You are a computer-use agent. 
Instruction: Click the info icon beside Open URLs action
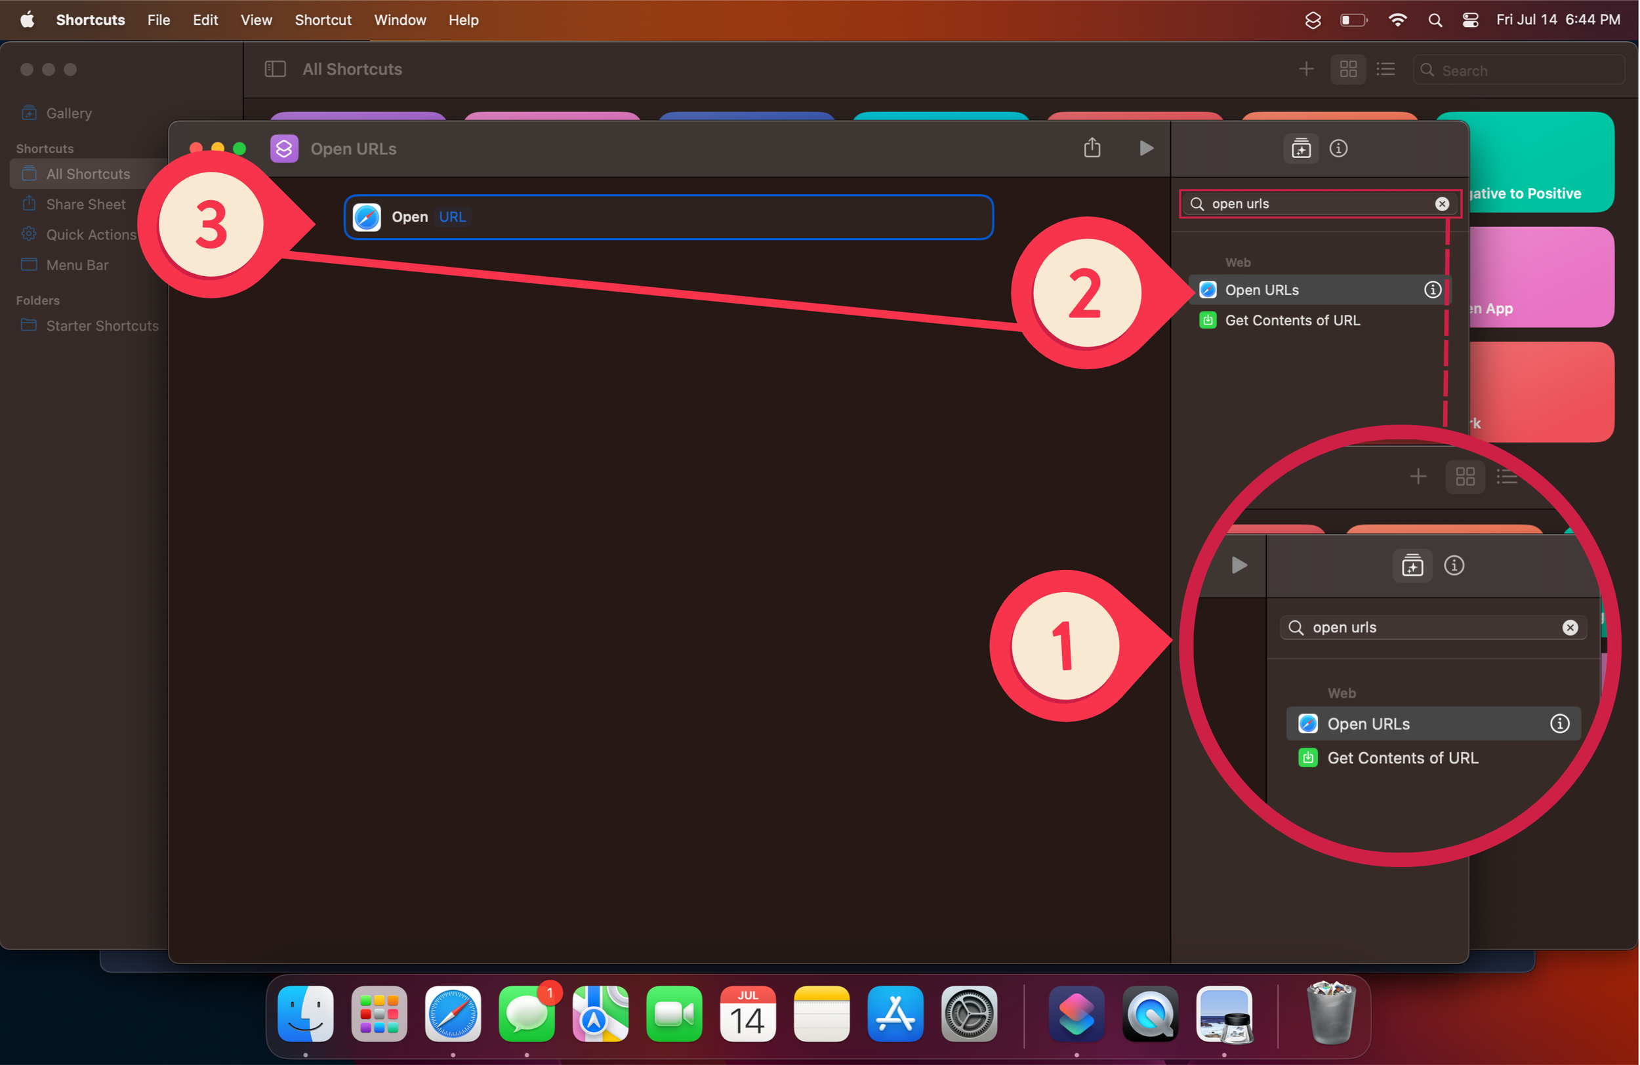[x=1432, y=290]
